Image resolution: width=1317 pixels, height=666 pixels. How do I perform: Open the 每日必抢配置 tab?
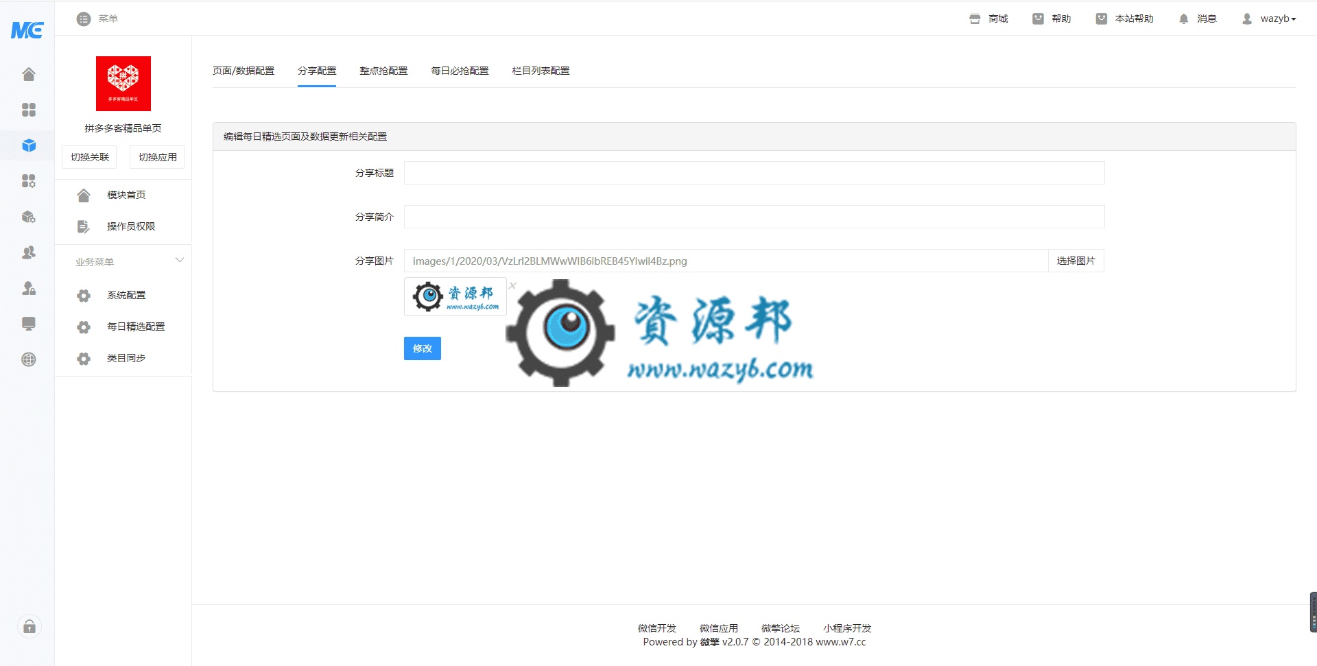[x=460, y=71]
